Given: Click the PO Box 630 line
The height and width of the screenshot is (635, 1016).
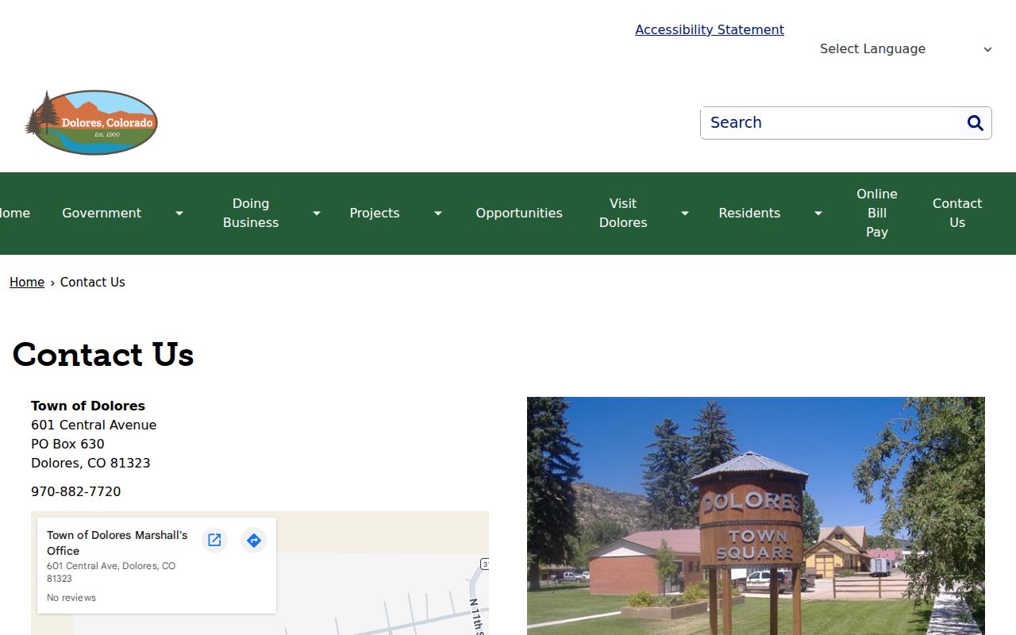Looking at the screenshot, I should 67,444.
